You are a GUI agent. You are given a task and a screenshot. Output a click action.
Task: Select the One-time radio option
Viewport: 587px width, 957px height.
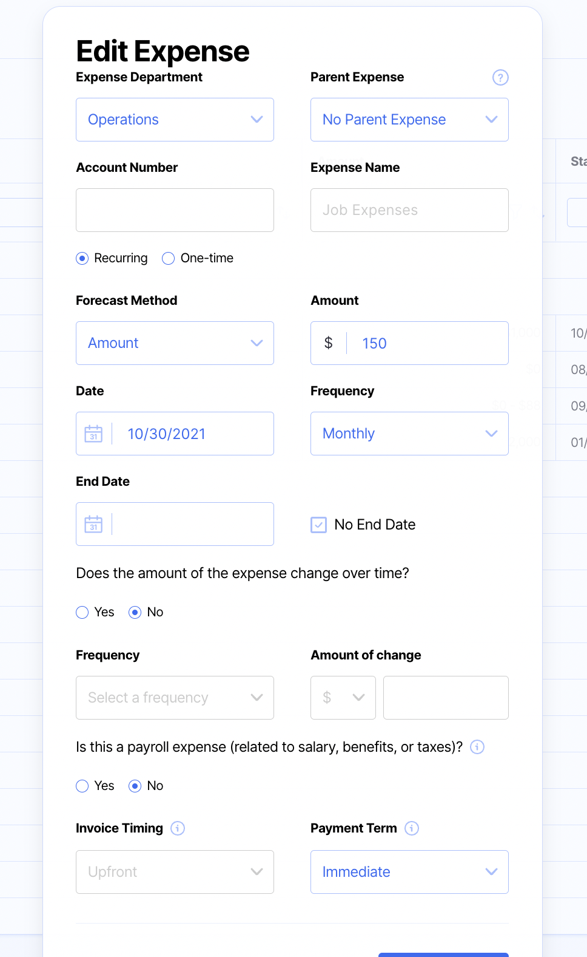(x=169, y=259)
